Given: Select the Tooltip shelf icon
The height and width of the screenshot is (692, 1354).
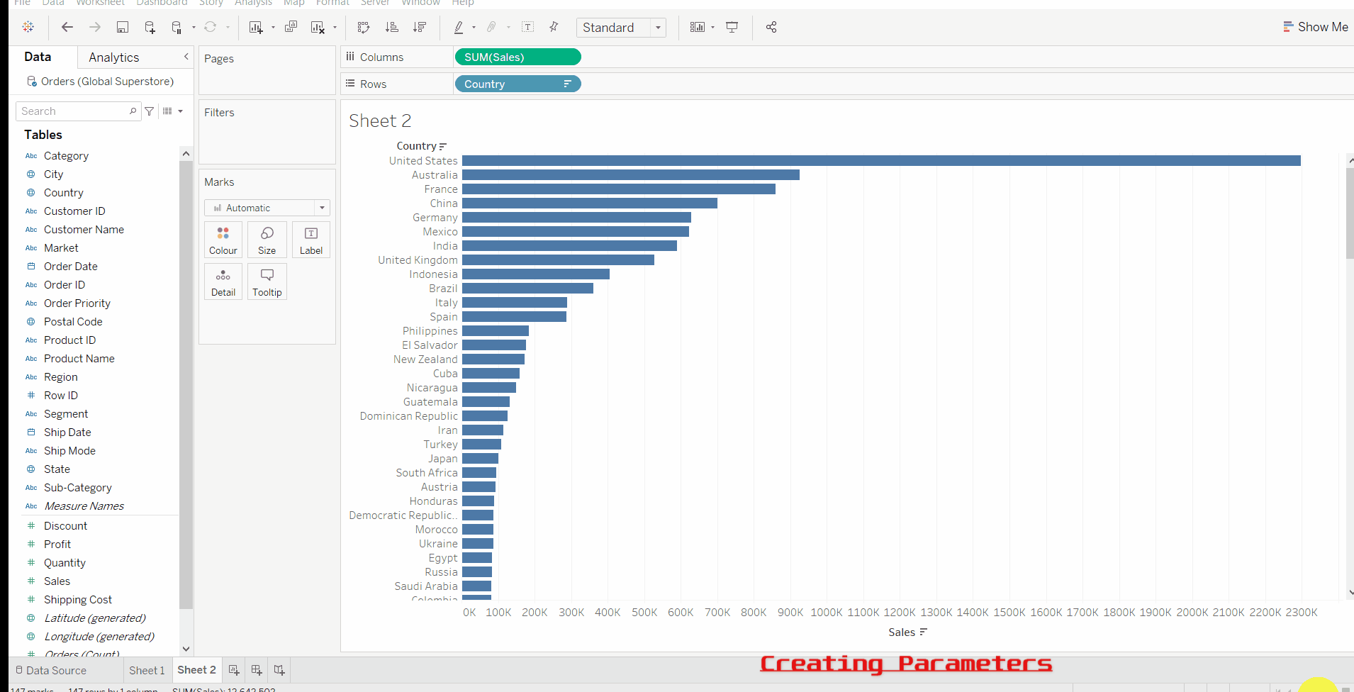Looking at the screenshot, I should [267, 281].
